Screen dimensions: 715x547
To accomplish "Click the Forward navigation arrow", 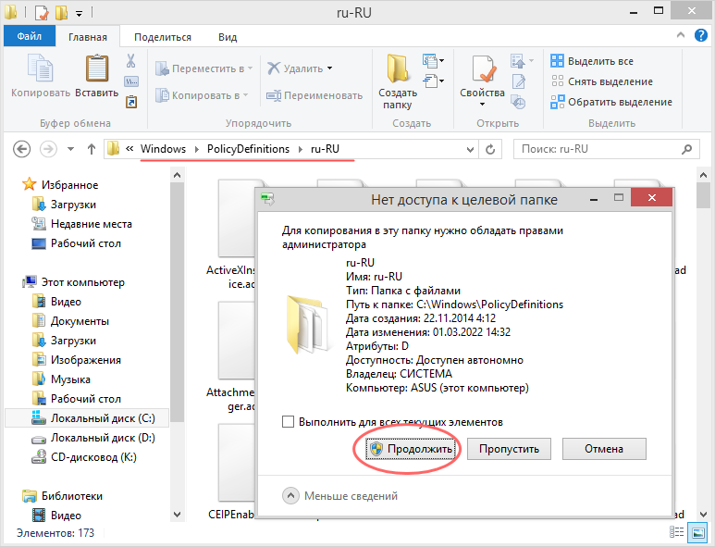I will (x=48, y=149).
